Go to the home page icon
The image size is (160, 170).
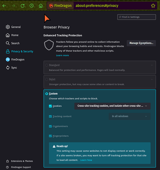click(41, 6)
